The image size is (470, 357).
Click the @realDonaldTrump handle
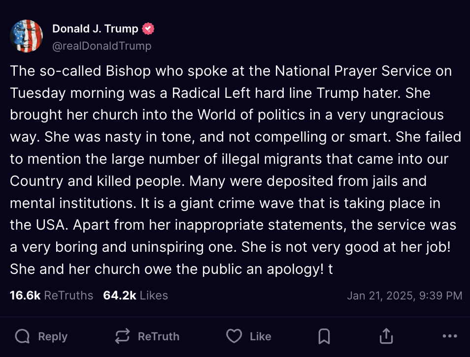pos(102,46)
